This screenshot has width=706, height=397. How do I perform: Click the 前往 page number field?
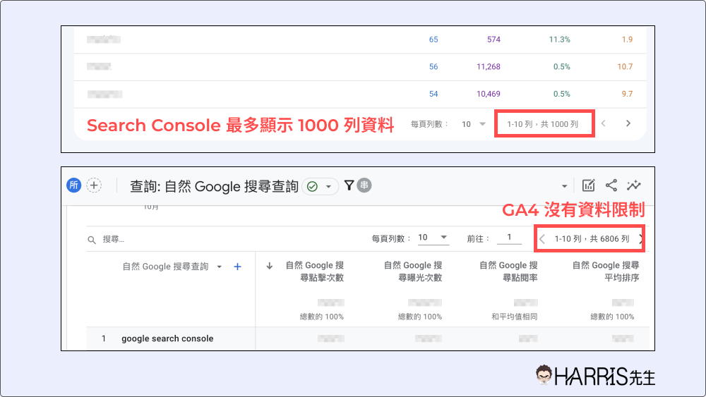pyautogui.click(x=509, y=238)
